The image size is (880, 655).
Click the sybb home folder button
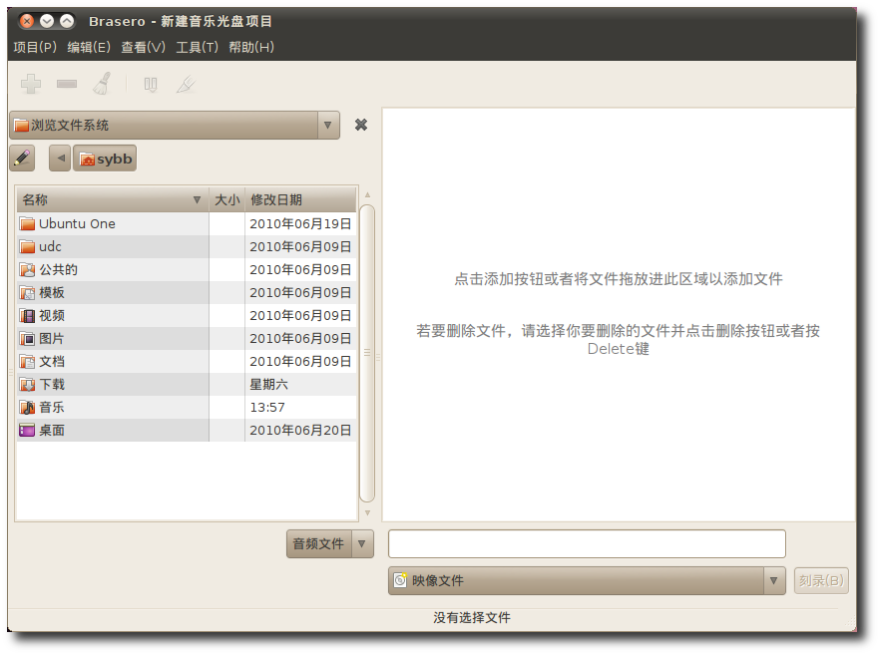(x=105, y=159)
